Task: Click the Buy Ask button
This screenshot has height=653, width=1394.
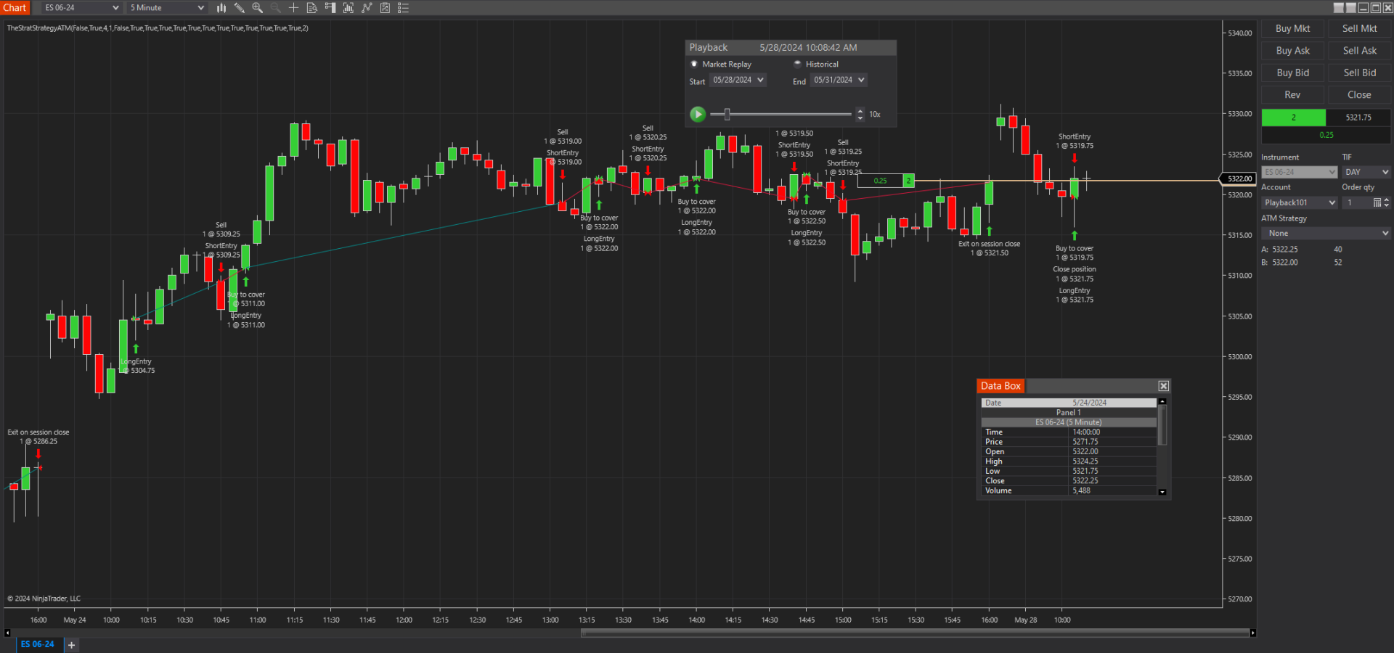Action: click(x=1292, y=51)
